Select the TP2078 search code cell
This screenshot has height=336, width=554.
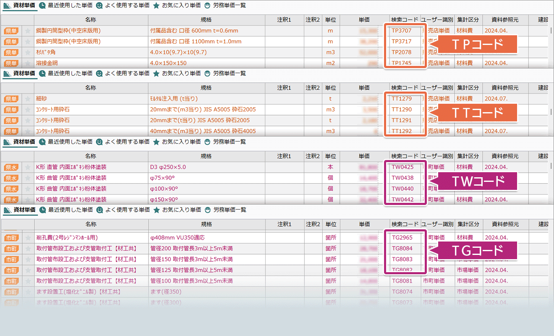(405, 52)
